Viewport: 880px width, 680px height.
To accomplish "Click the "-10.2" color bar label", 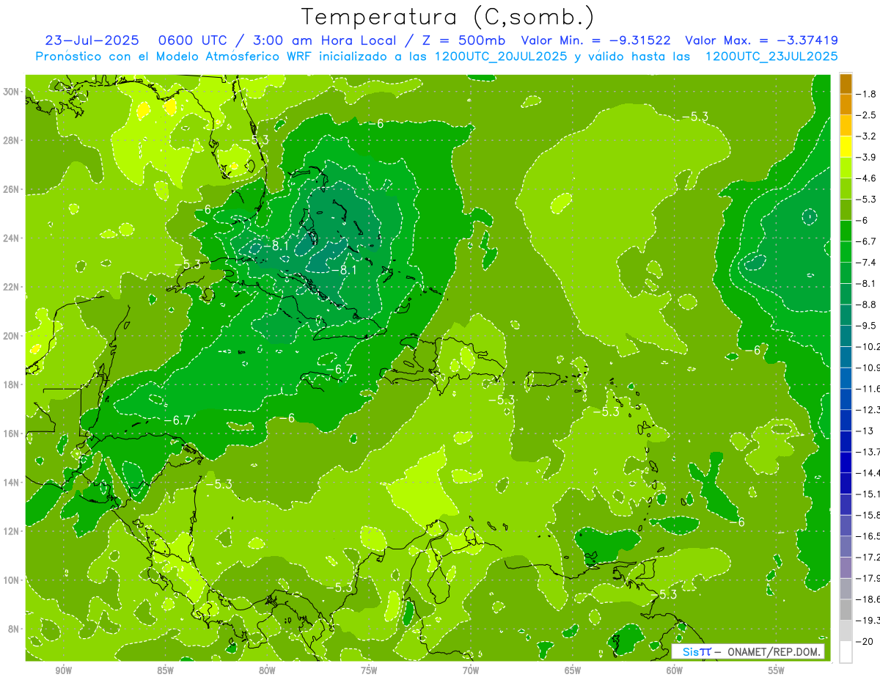I will (868, 346).
